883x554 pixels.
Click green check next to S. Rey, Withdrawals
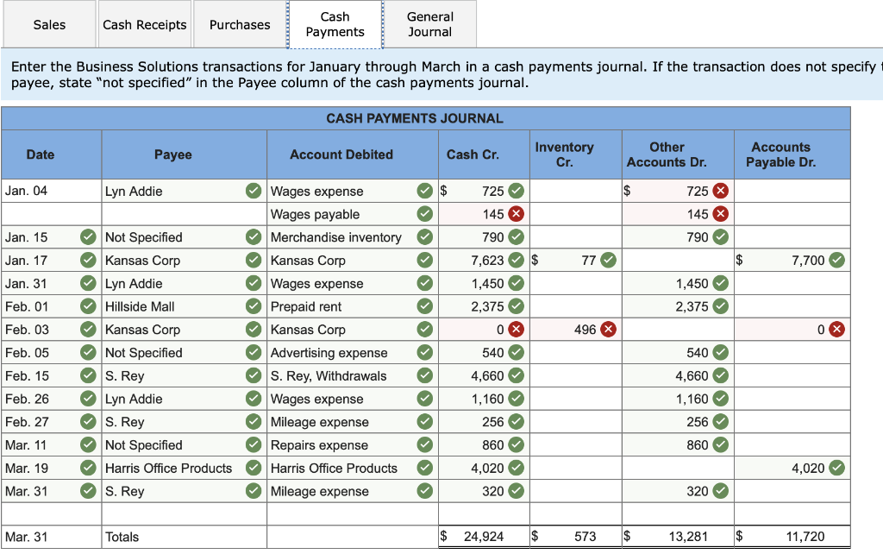click(424, 376)
